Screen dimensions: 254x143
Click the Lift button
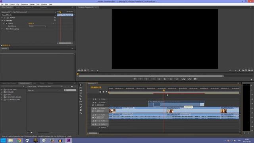(x=183, y=79)
